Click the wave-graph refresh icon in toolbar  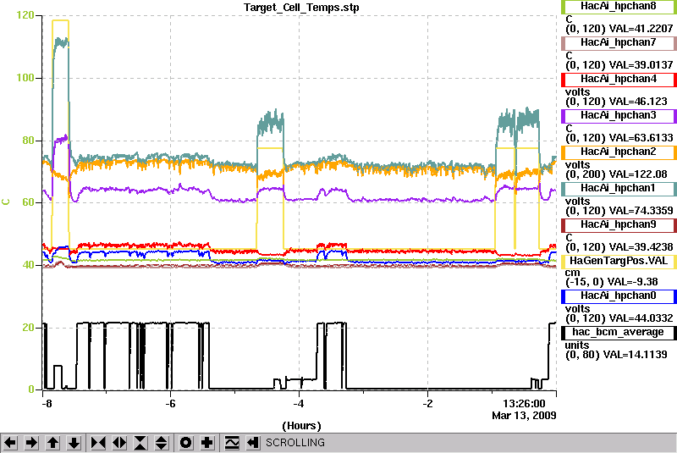pyautogui.click(x=232, y=443)
